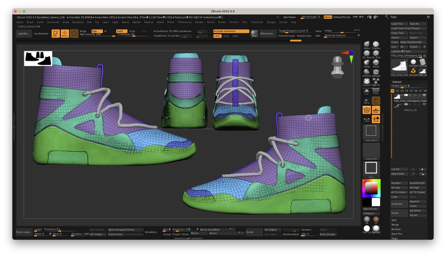Viewport: 446px width, 256px height.
Task: Click Make PolyMesh3D
Action: coord(413,42)
